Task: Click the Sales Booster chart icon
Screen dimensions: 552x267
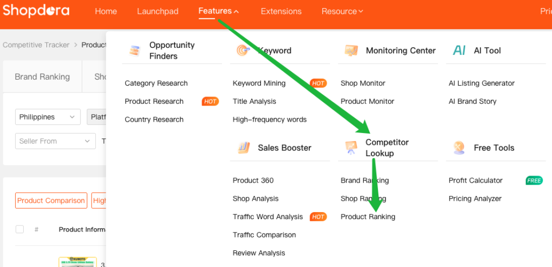Action: (x=243, y=147)
